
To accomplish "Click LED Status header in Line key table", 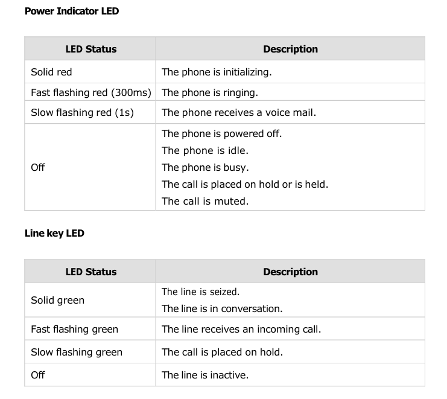I will coord(90,272).
